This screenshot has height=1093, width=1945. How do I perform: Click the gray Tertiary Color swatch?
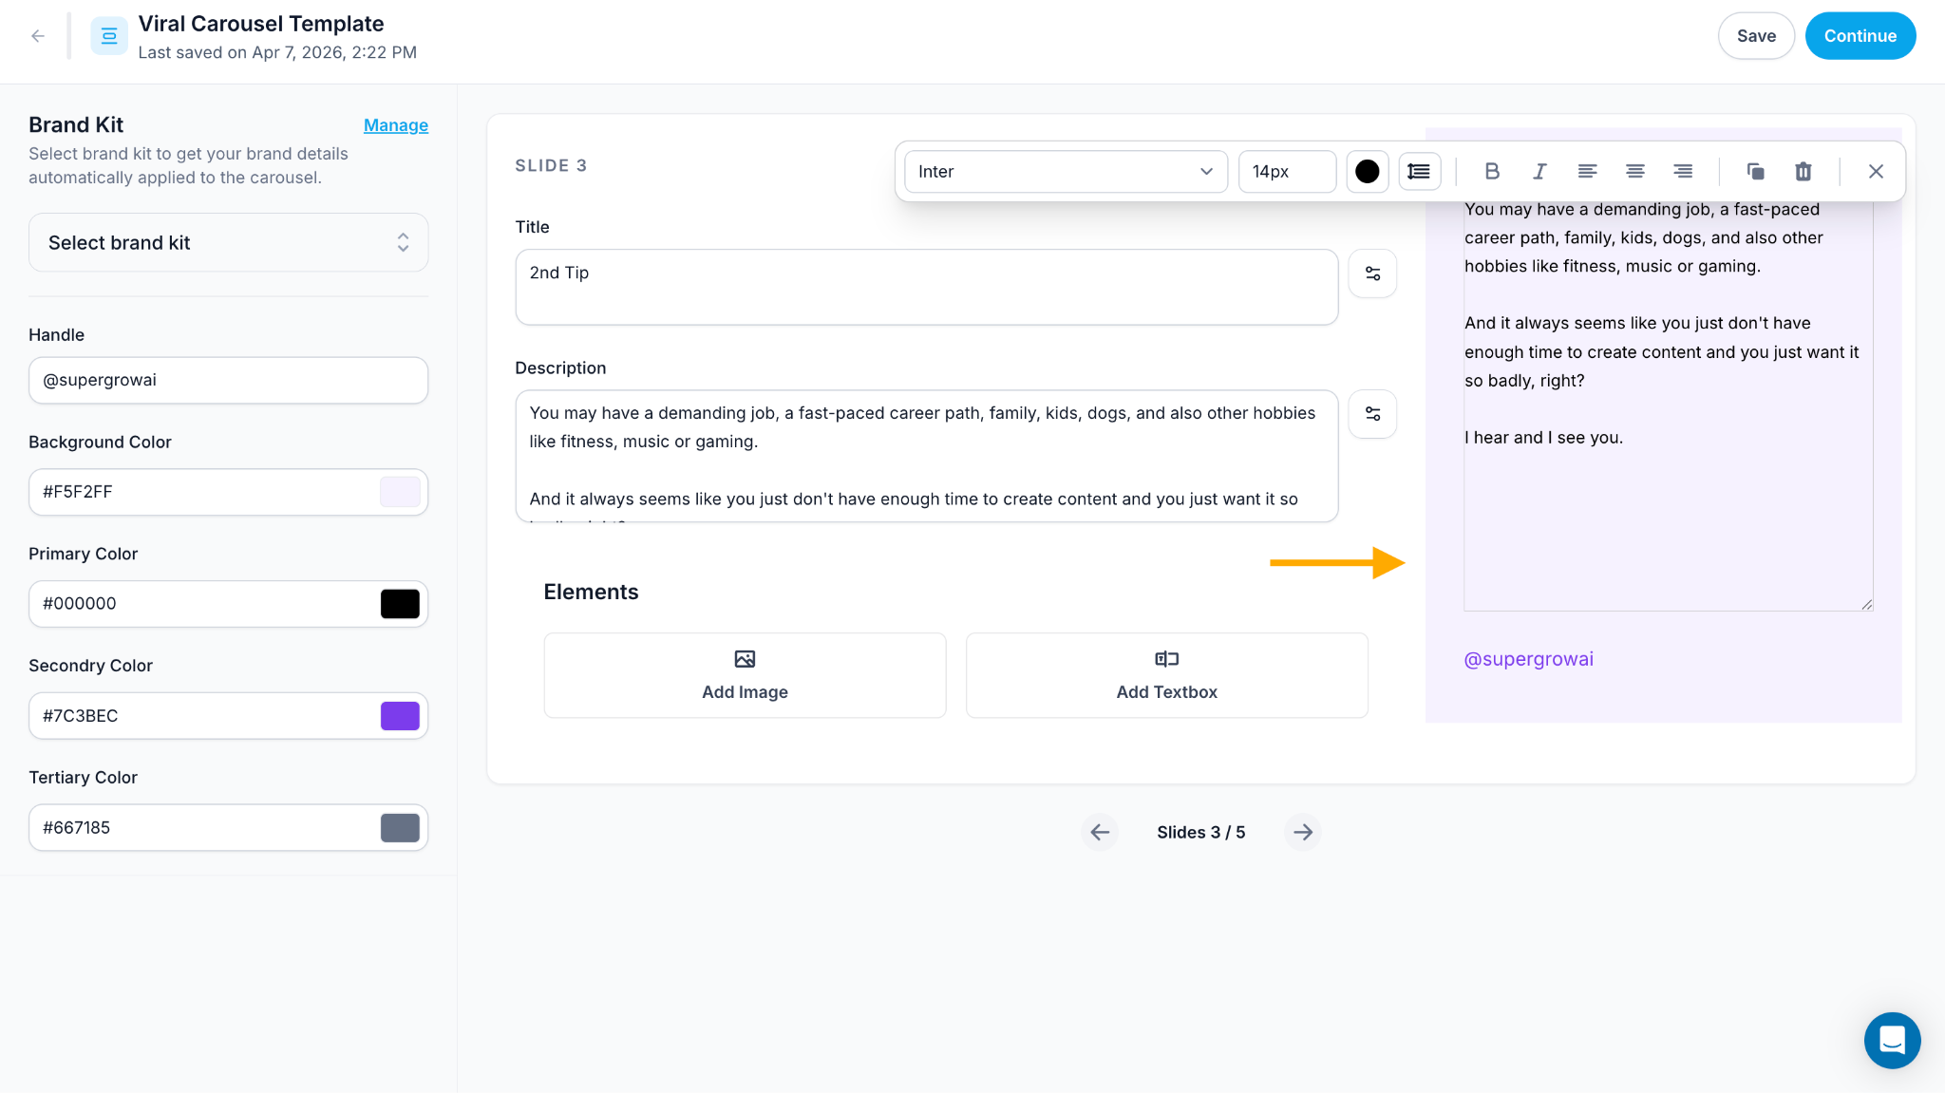point(400,828)
